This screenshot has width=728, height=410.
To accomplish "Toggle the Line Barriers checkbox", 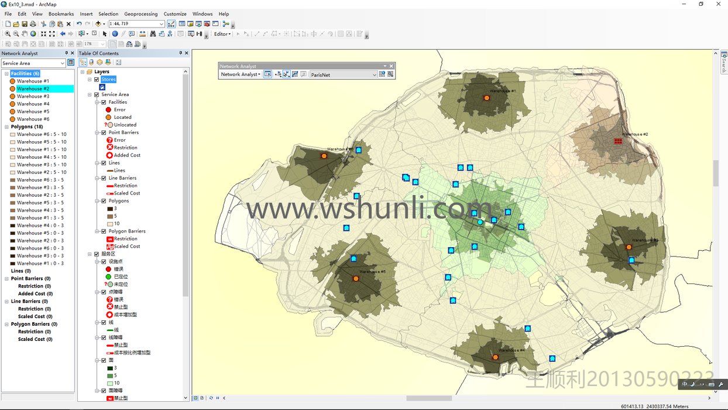I will pyautogui.click(x=104, y=179).
